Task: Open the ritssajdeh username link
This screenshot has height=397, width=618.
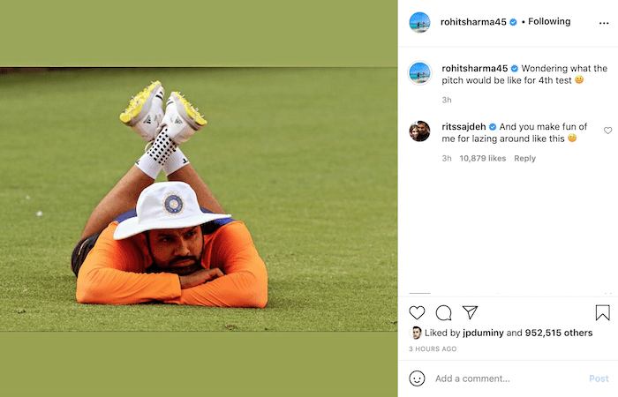Action: [x=463, y=127]
